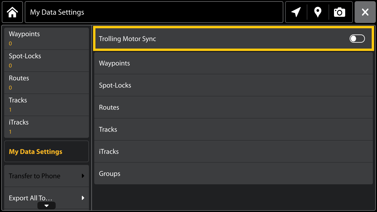The width and height of the screenshot is (377, 212).
Task: Open Groups settings row
Action: tap(234, 173)
